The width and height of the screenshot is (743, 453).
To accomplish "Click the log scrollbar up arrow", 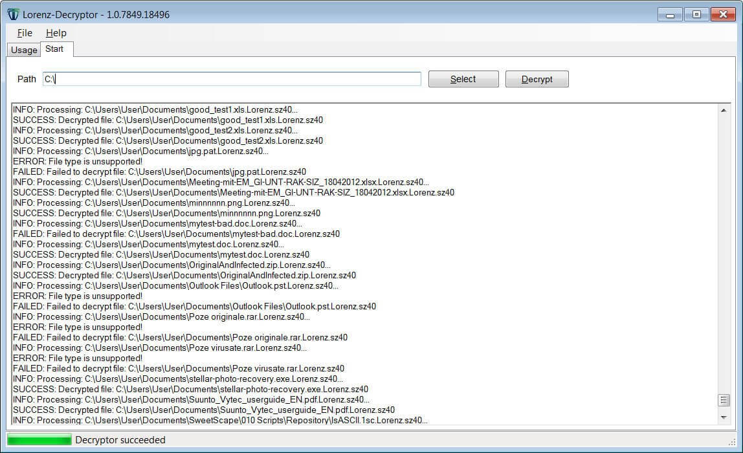I will (724, 110).
